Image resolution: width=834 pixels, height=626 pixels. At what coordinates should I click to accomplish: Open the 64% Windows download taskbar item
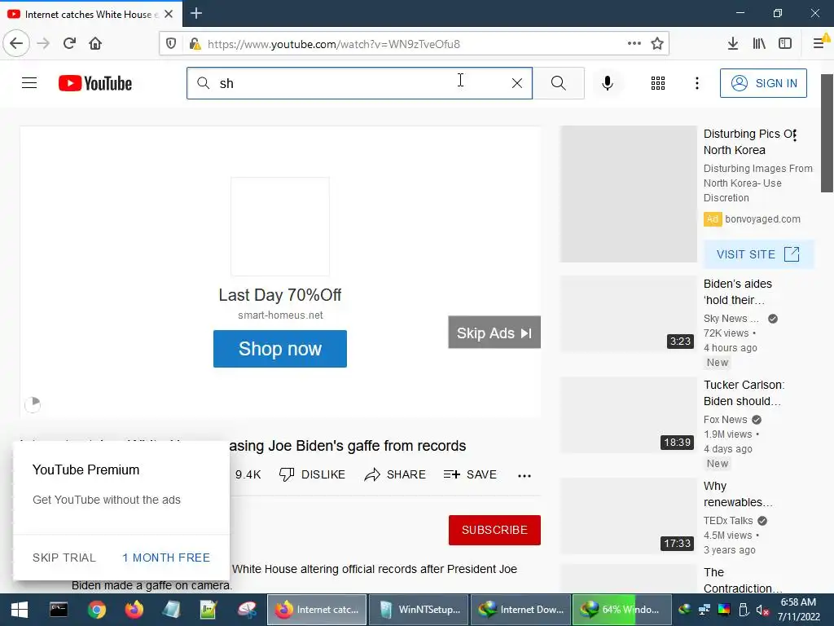pos(623,610)
